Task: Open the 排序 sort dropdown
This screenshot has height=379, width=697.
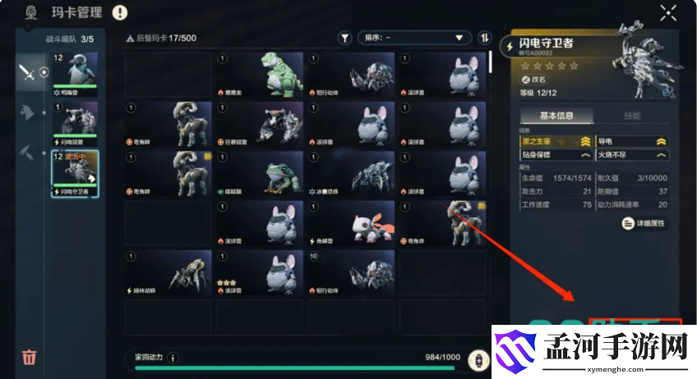Action: point(414,39)
